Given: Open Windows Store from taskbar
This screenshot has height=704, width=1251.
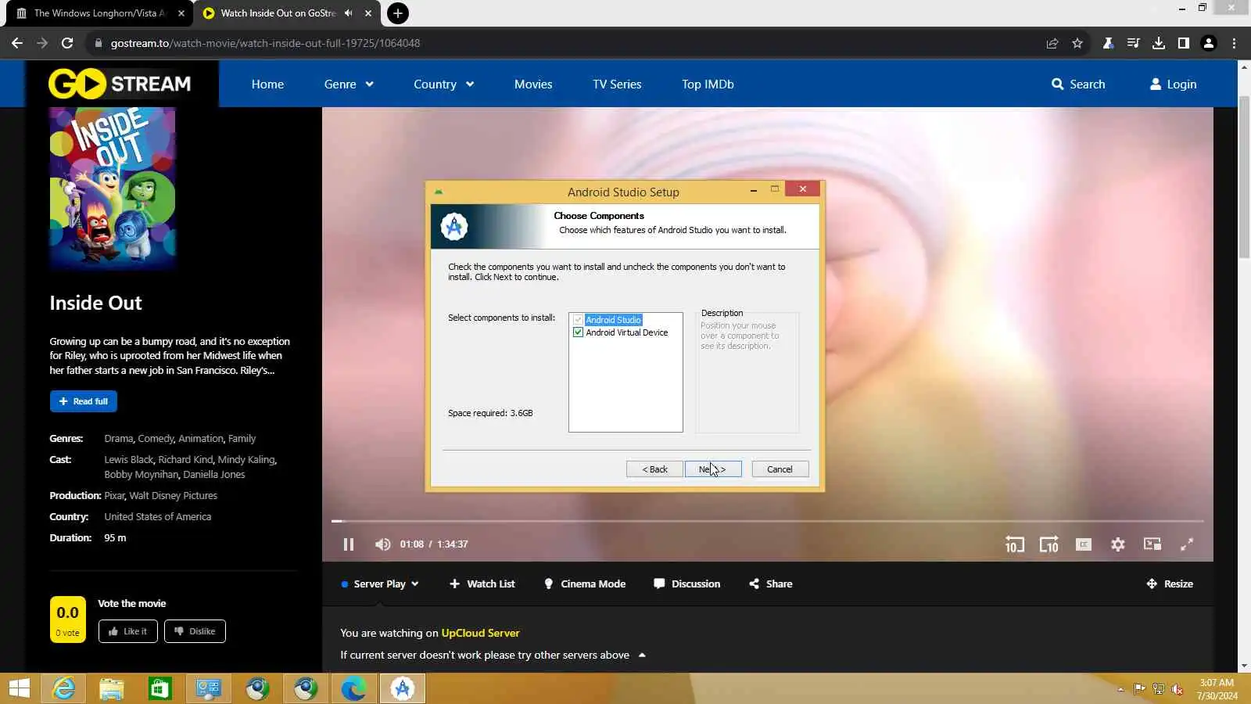Looking at the screenshot, I should pyautogui.click(x=160, y=688).
